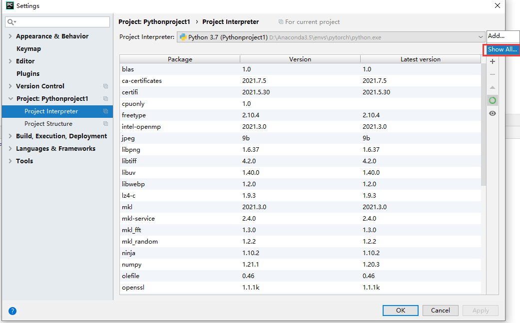Select the libuv package row
Image resolution: width=520 pixels, height=323 pixels.
tap(300, 173)
